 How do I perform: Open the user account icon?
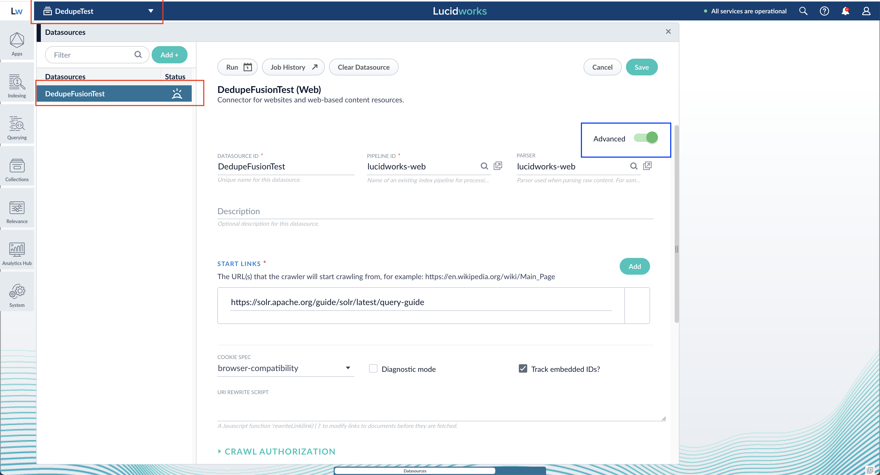pos(866,11)
